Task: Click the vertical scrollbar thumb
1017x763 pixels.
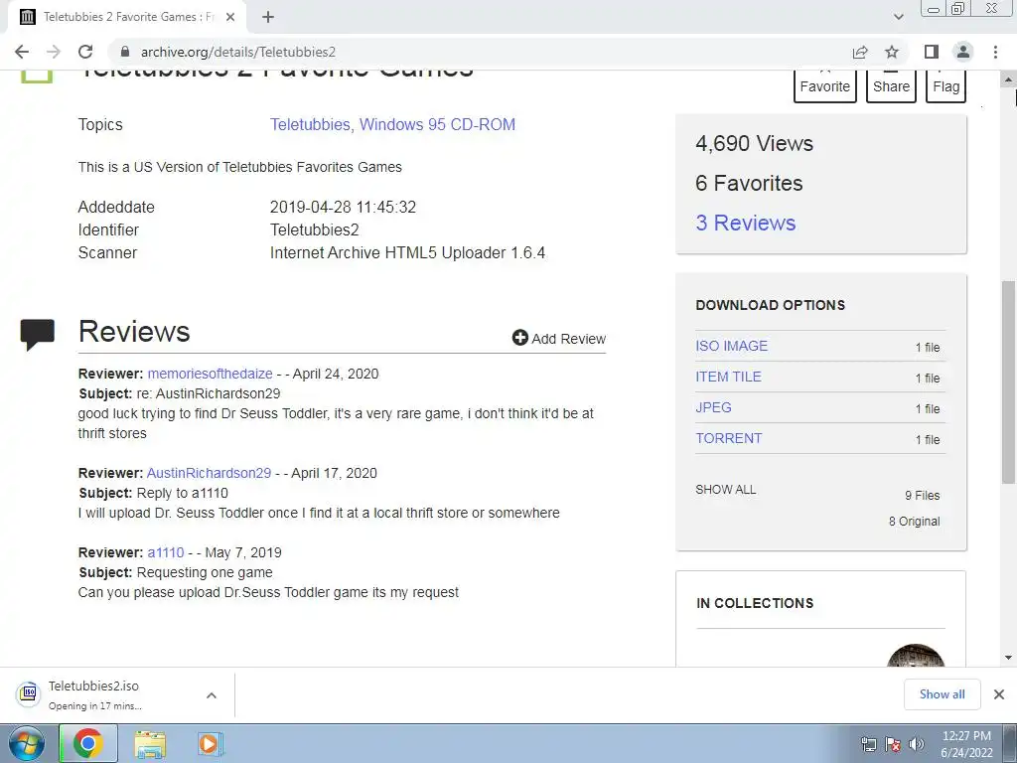Action: coord(1008,381)
